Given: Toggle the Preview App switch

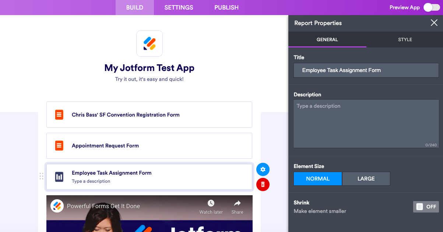Looking at the screenshot, I should (x=431, y=7).
